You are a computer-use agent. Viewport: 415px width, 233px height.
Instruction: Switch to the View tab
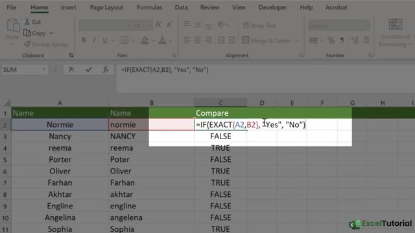(239, 7)
